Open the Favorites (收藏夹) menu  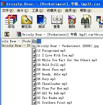pos(54,11)
